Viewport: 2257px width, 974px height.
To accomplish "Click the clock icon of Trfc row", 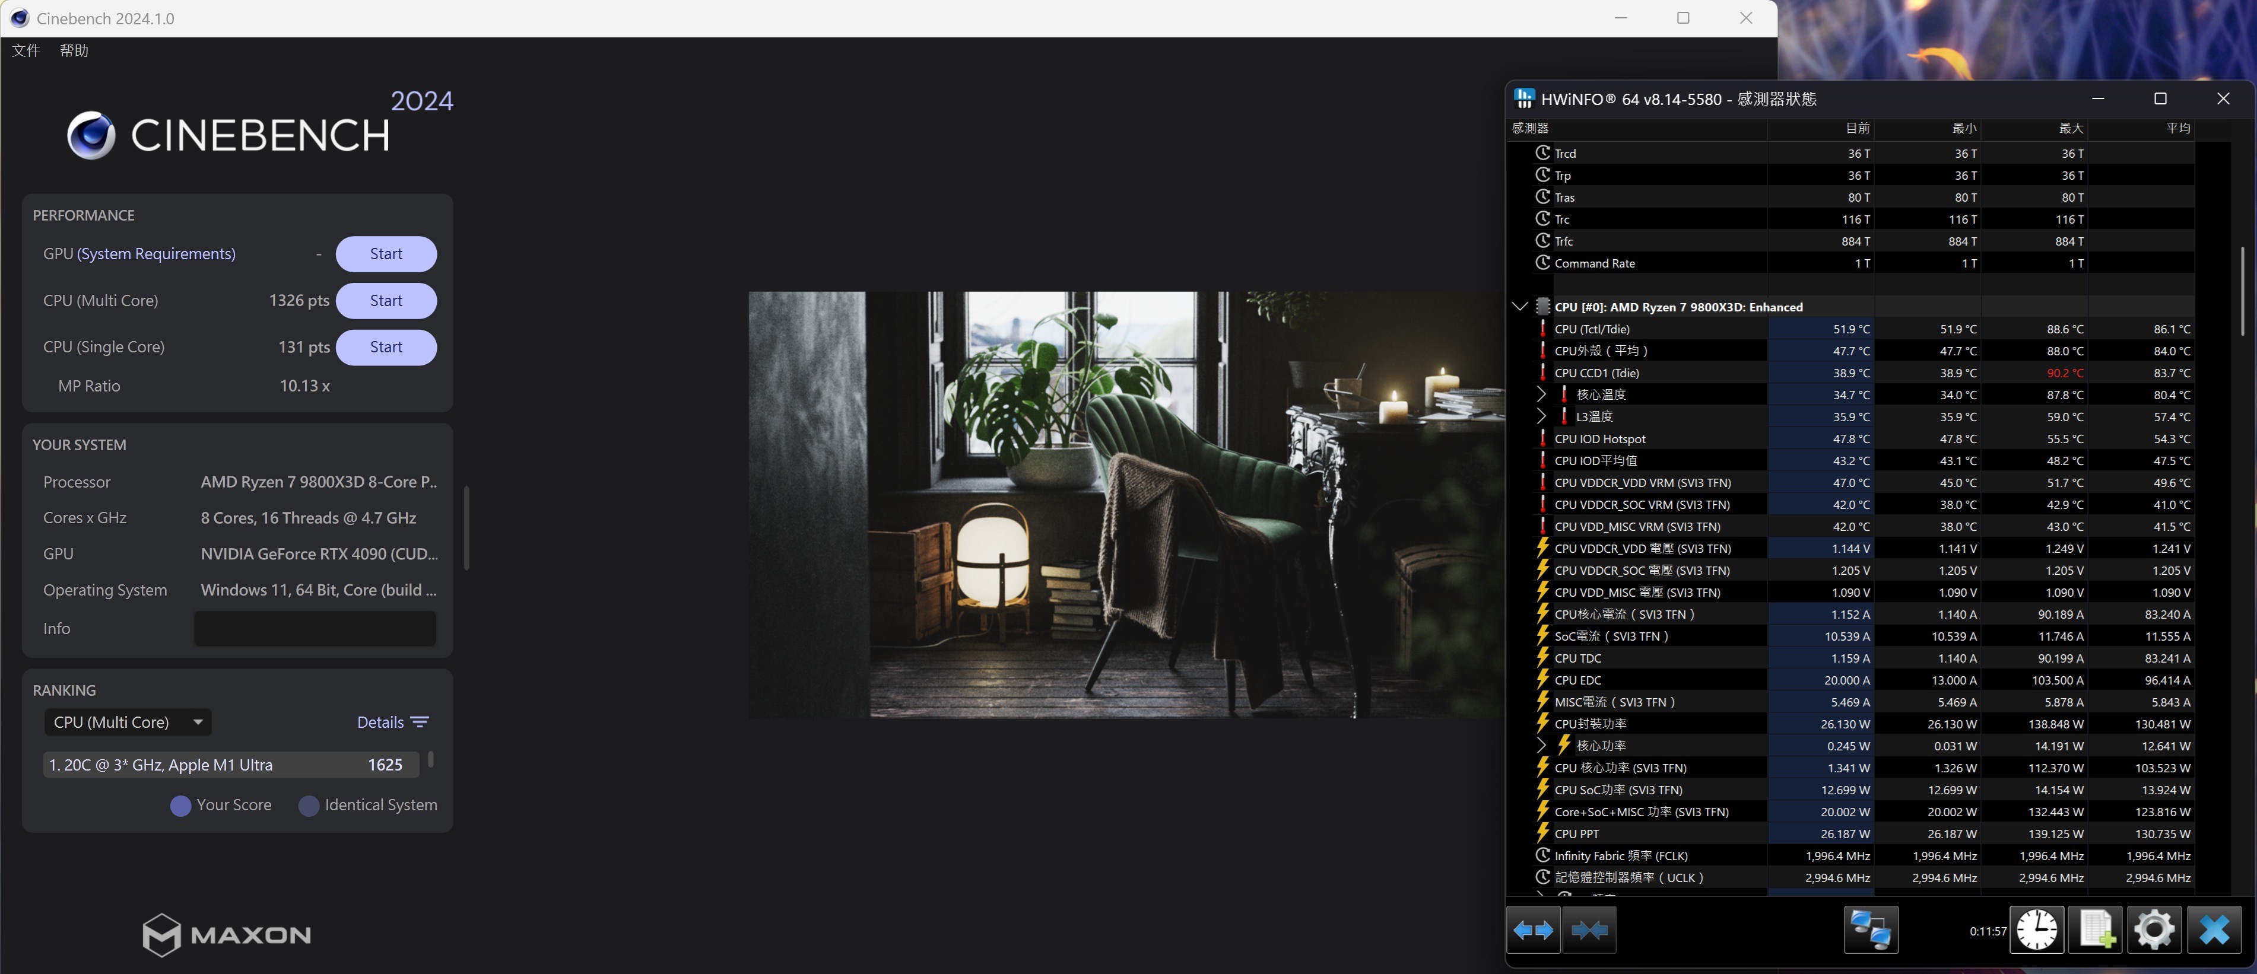I will pos(1543,240).
